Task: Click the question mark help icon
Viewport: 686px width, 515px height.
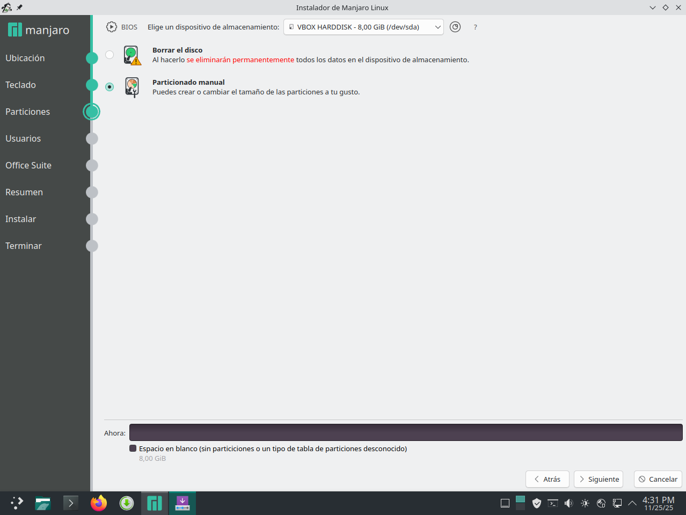Action: point(475,27)
